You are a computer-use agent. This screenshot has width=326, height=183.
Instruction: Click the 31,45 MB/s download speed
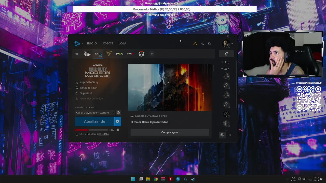coord(104,134)
